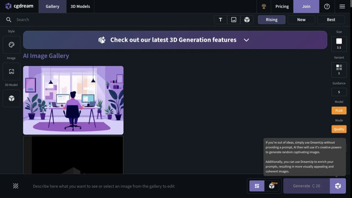Image resolution: width=352 pixels, height=198 pixels.
Task: Open the Variant count selector
Action: (x=339, y=70)
